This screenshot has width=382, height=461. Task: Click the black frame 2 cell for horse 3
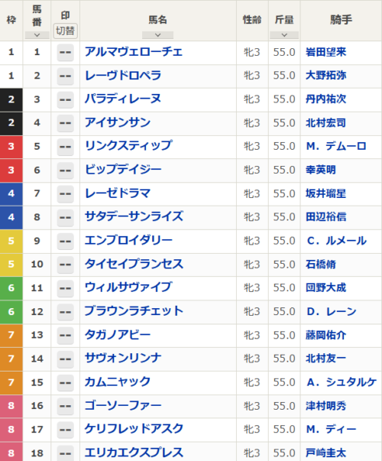[x=11, y=99]
